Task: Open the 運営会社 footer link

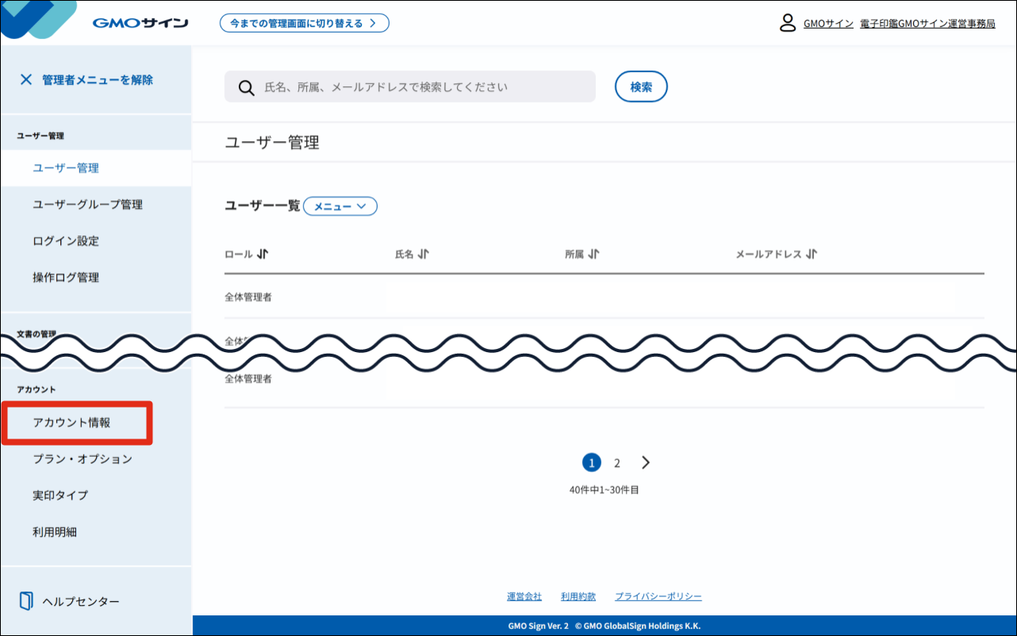Action: click(x=523, y=596)
